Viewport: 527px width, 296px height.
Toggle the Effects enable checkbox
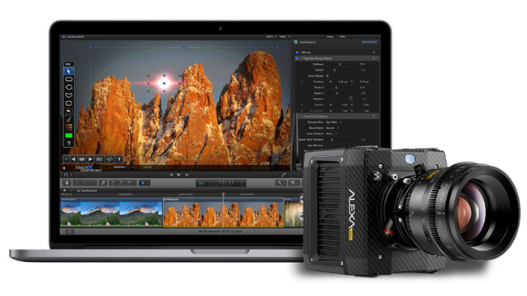[x=297, y=53]
